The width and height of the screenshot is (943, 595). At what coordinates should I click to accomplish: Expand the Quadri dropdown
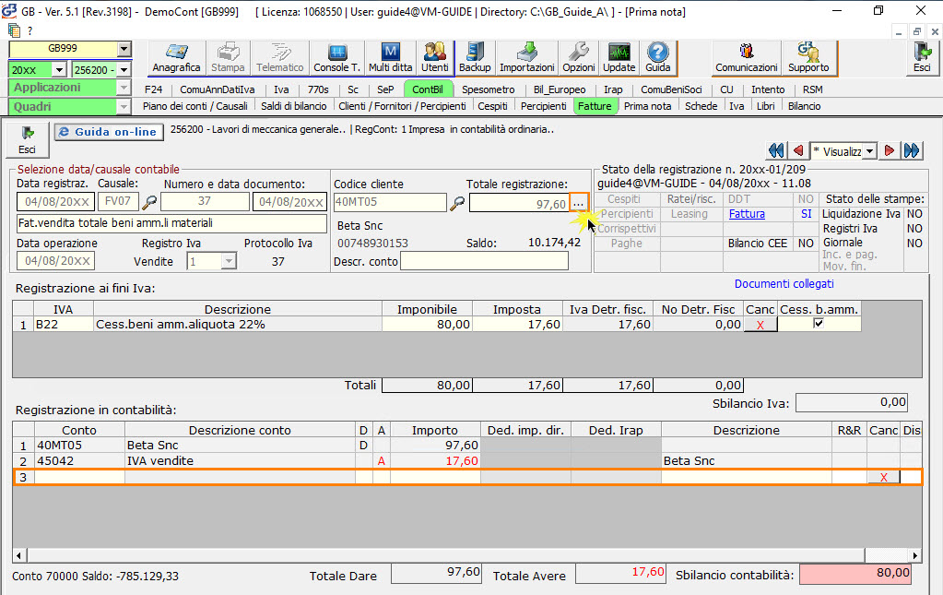pyautogui.click(x=124, y=107)
